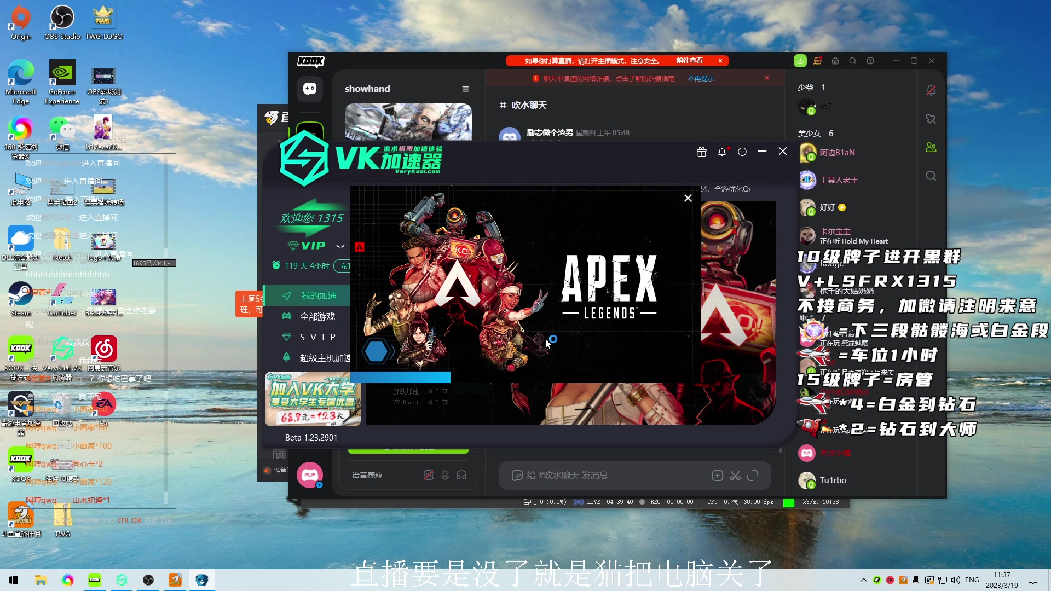
Task: Open TWG-LOGO desktop shortcut
Action: [x=104, y=23]
